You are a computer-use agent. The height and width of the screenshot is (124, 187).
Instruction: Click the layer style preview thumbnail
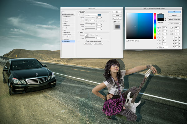point(117,27)
